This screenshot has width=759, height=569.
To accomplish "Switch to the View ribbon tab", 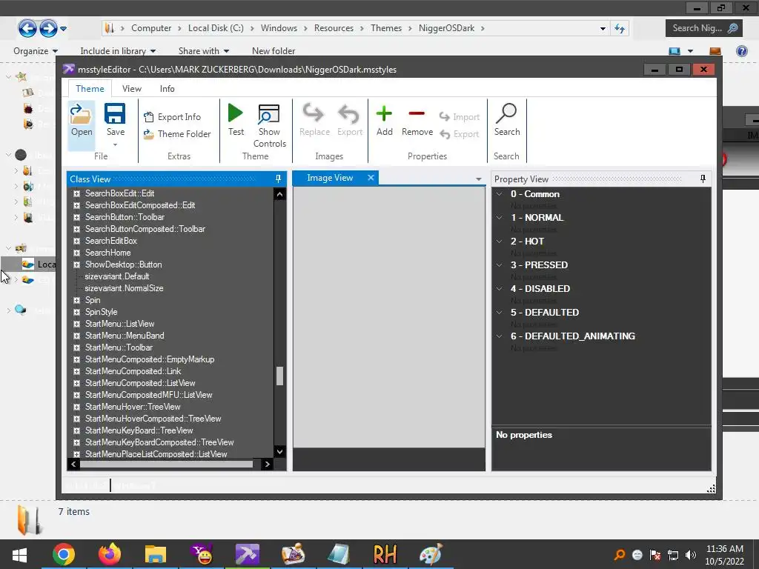I will 132,89.
